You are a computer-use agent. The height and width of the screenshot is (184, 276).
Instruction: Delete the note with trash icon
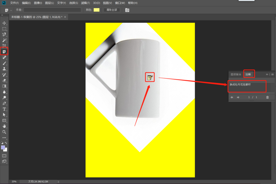(267, 97)
